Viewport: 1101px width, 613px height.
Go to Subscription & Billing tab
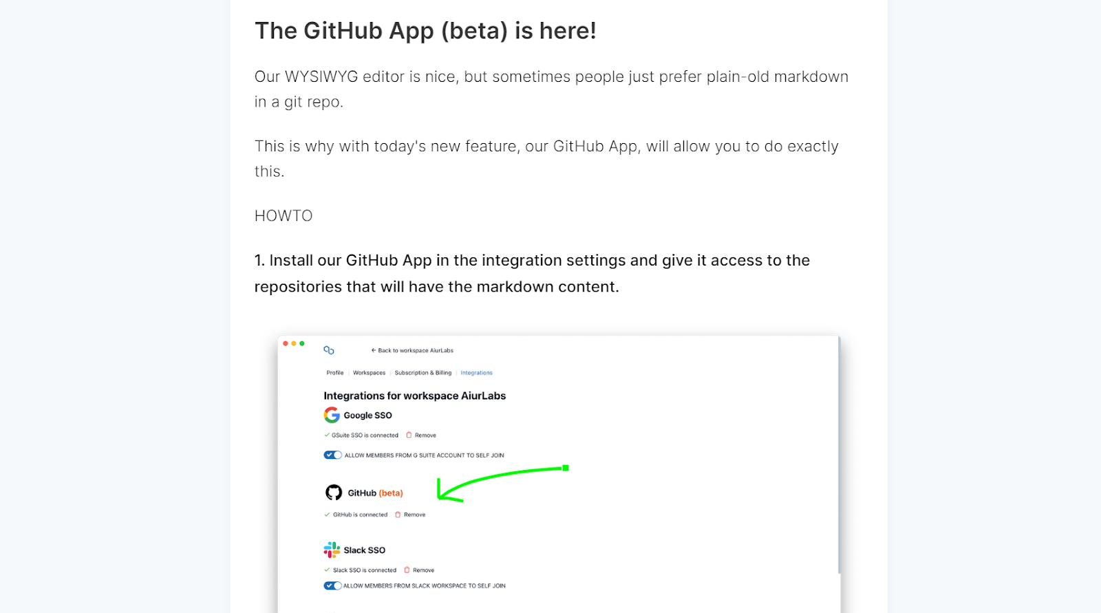point(422,372)
